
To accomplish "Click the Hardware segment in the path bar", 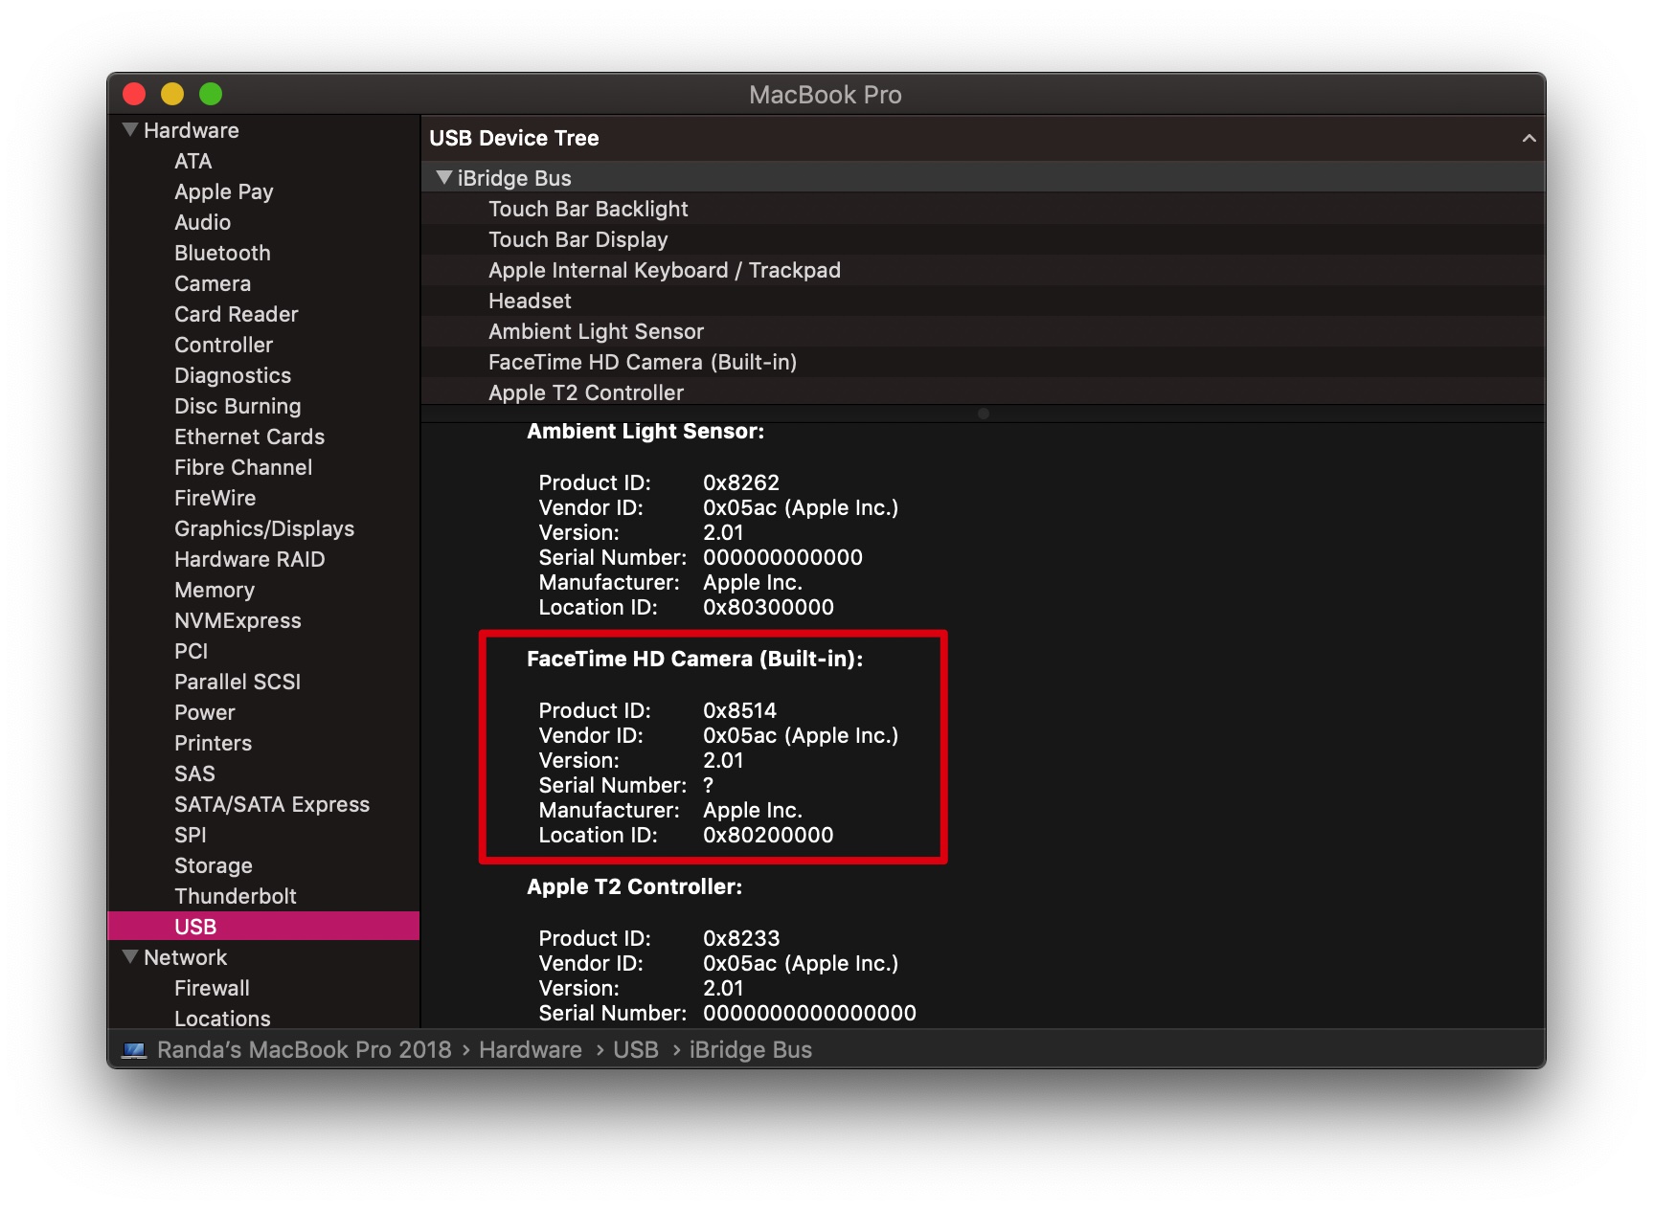I will tap(531, 1050).
